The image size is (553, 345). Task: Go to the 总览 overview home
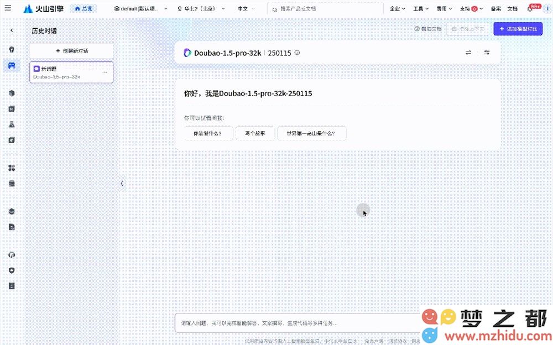coord(84,8)
